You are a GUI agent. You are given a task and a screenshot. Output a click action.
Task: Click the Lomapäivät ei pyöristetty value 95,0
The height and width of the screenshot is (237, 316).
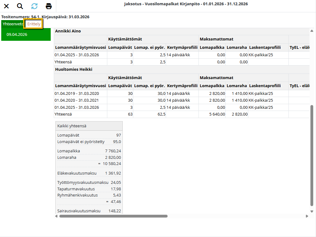pos(117,142)
